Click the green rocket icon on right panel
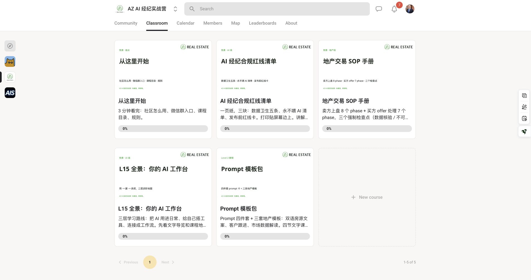Viewport: 531px width, 280px height. click(x=524, y=131)
